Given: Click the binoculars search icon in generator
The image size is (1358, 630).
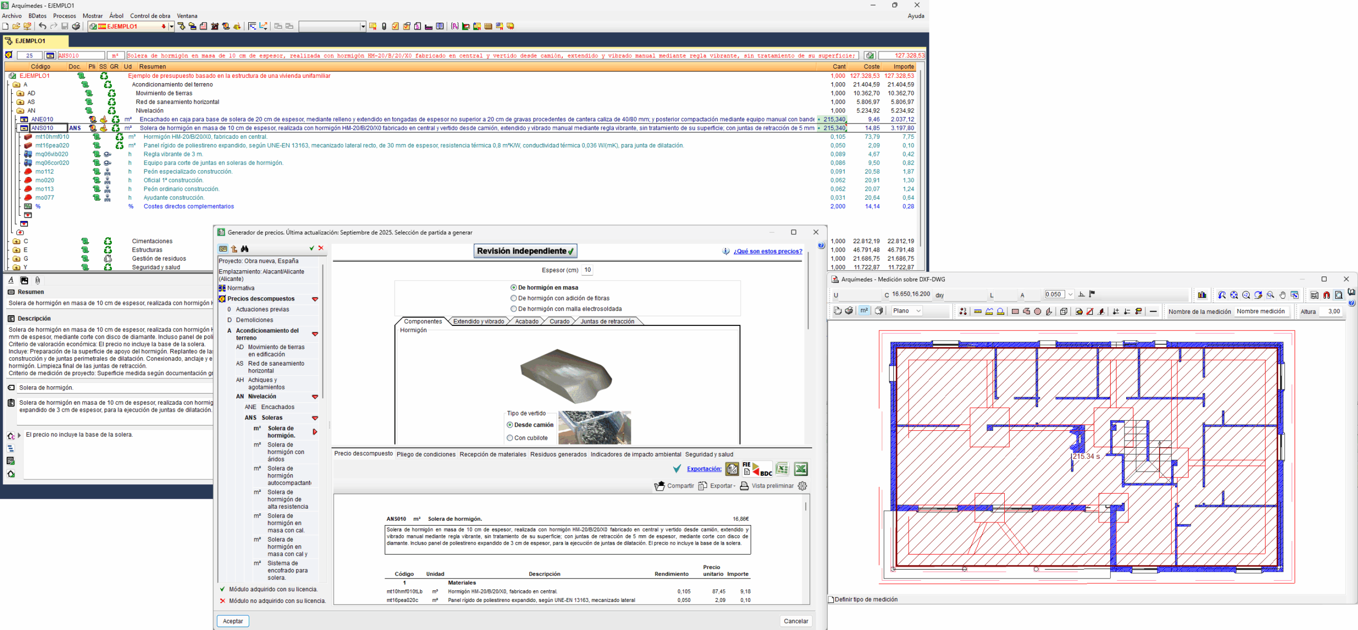Looking at the screenshot, I should pos(245,249).
